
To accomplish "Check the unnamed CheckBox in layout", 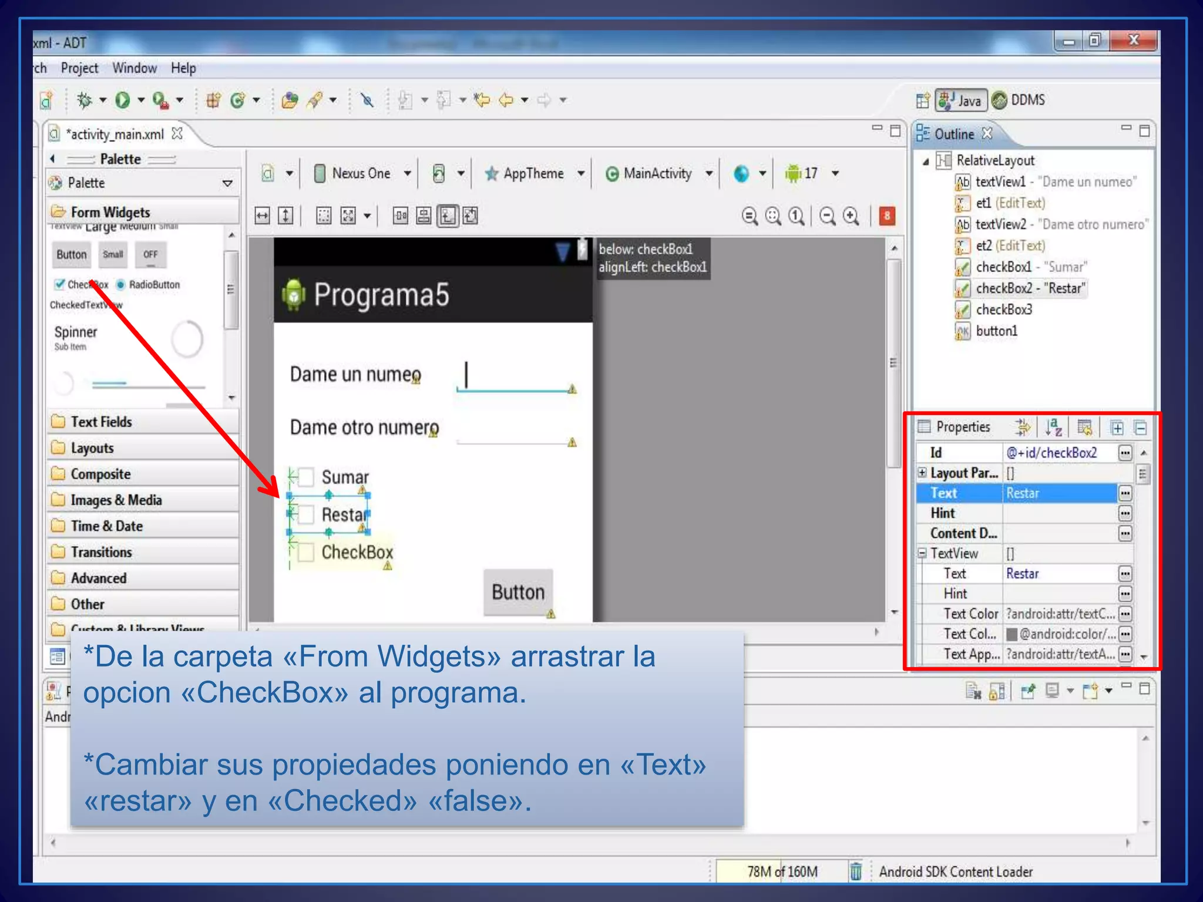I will tap(306, 553).
